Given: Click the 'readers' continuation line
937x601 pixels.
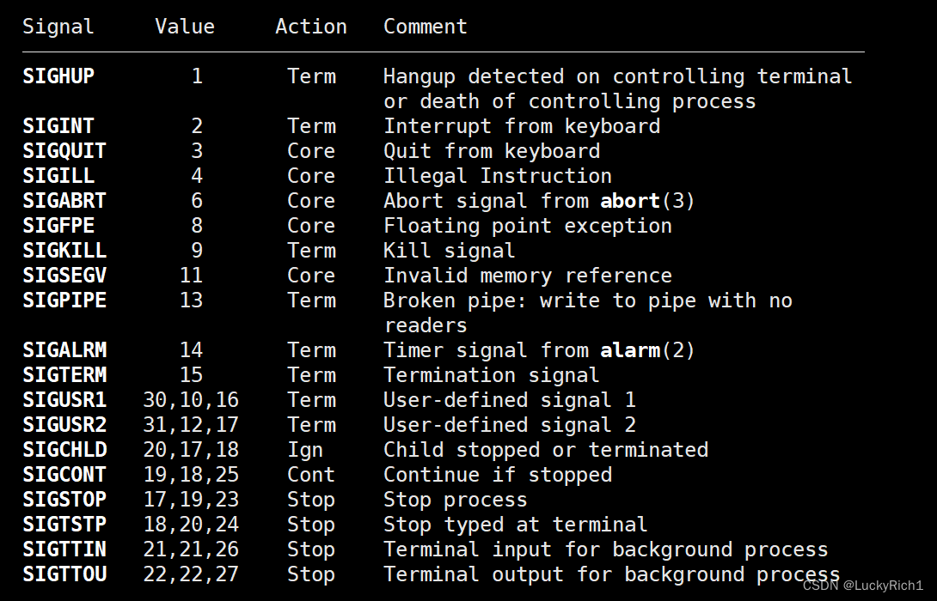Looking at the screenshot, I should (x=425, y=326).
